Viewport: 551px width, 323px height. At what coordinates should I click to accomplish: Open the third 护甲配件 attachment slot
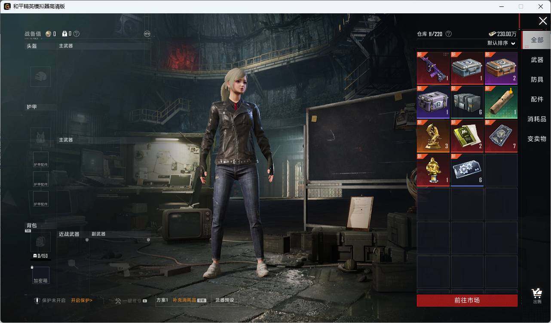point(41,199)
